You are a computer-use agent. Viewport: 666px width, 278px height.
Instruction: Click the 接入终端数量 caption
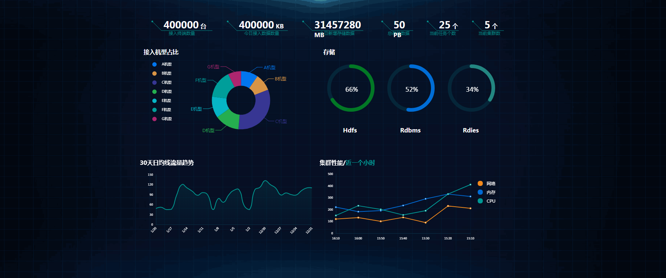pos(182,33)
